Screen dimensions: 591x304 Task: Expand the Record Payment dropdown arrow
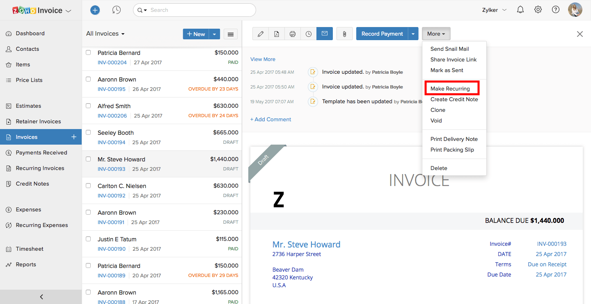pos(413,34)
